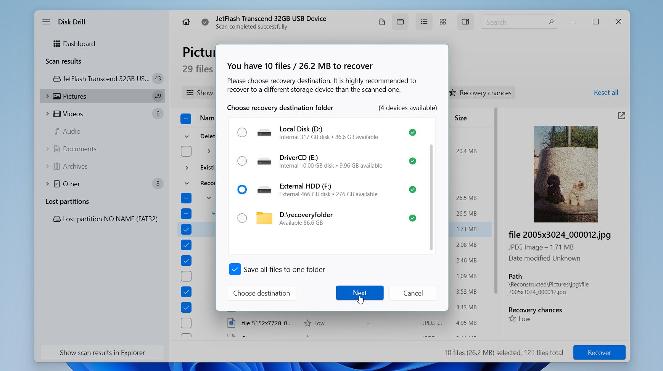Image resolution: width=663 pixels, height=371 pixels.
Task: Click the Size column header
Action: [460, 118]
